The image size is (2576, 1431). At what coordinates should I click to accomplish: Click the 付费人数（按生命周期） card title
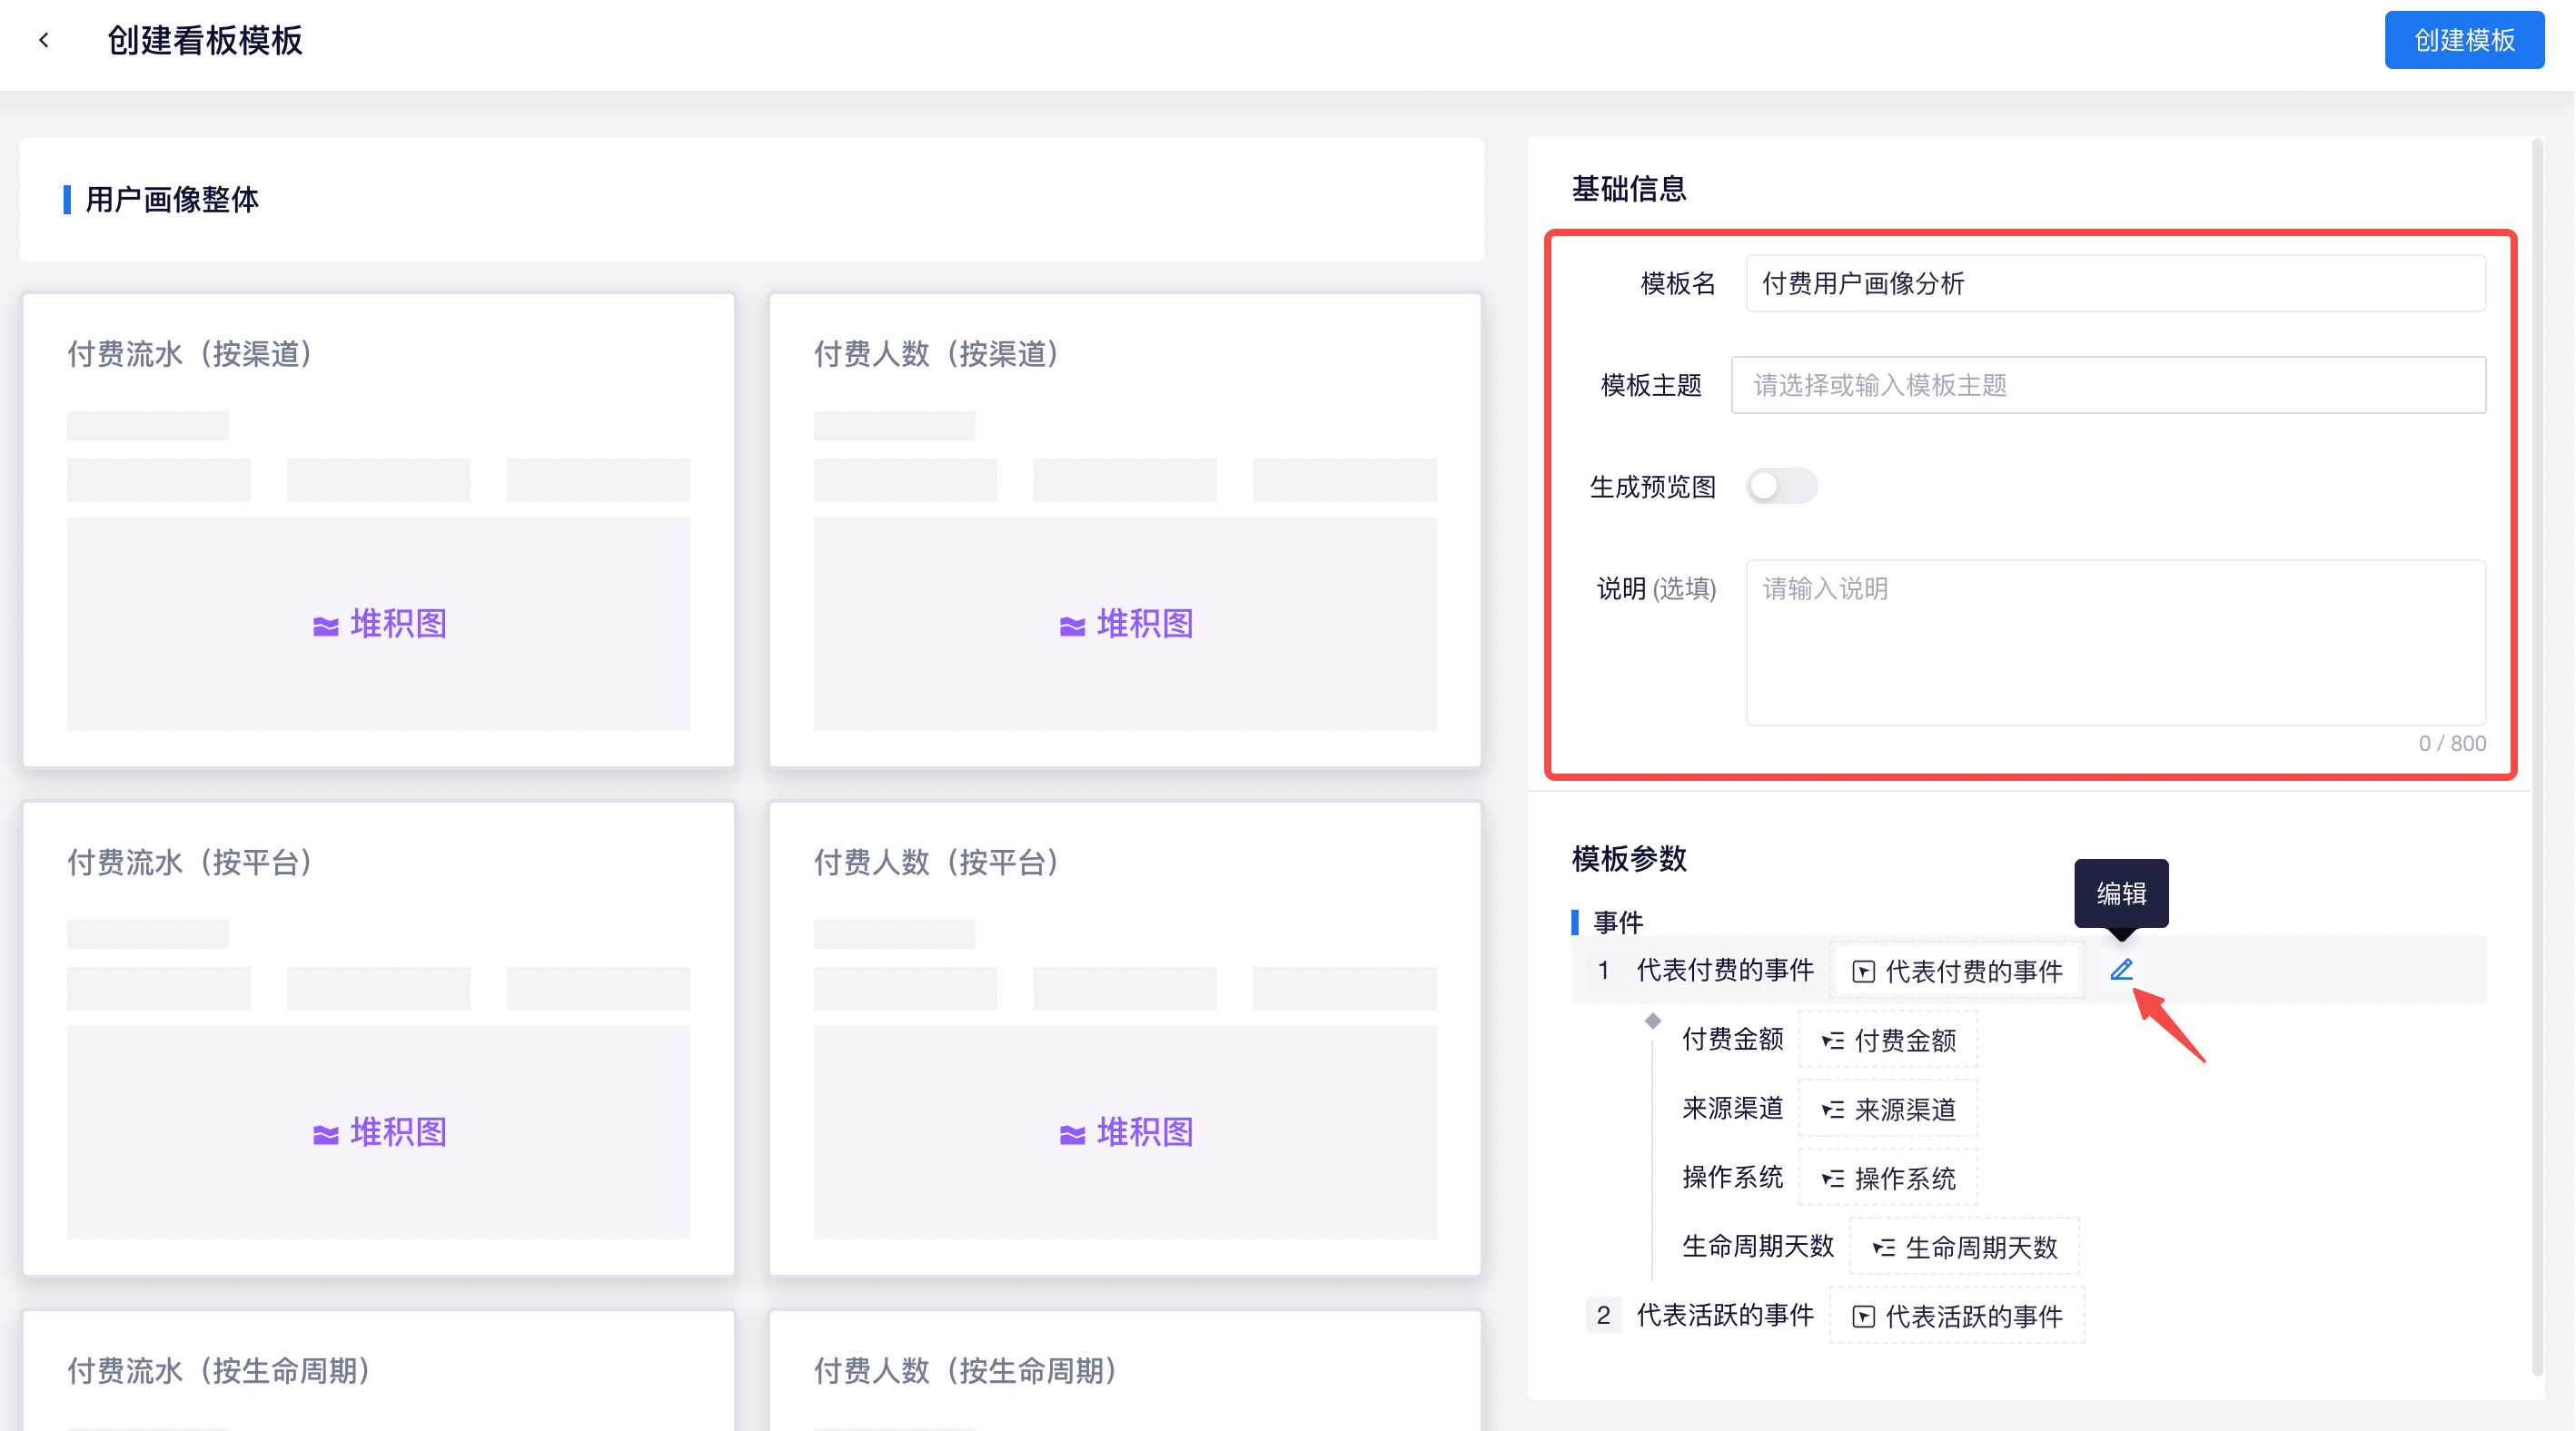tap(966, 1370)
